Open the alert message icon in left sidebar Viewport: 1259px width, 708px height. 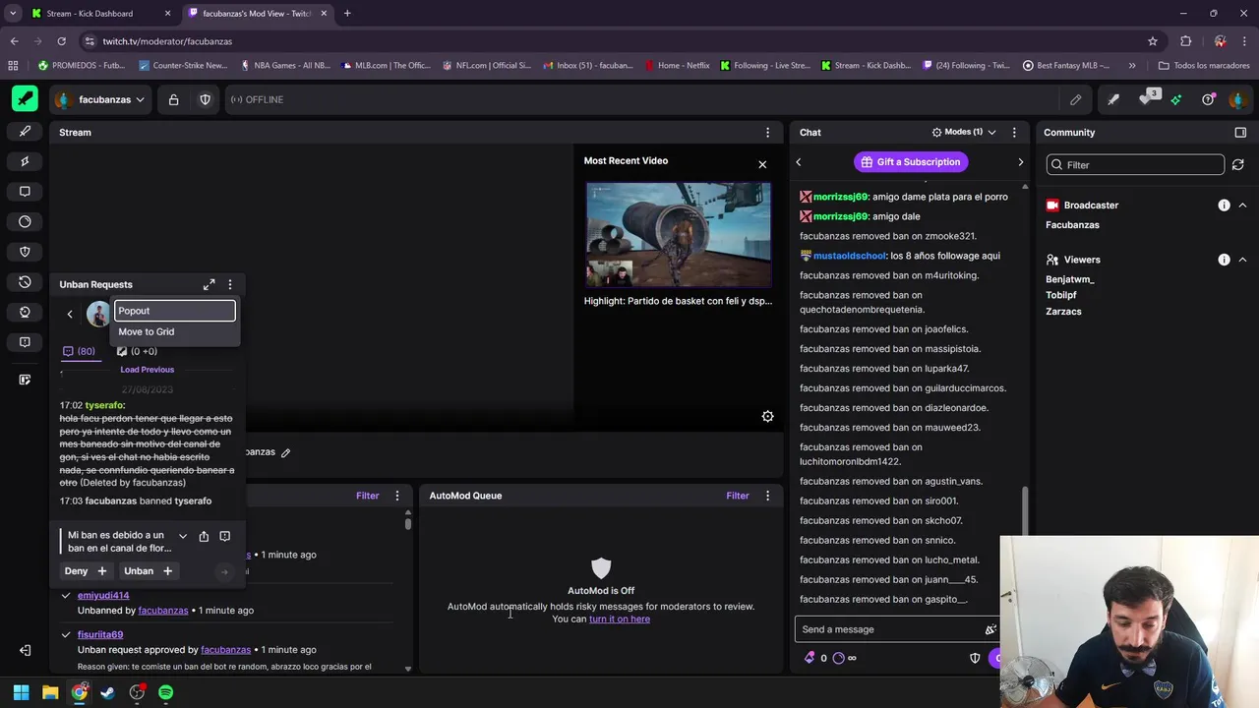coord(25,342)
